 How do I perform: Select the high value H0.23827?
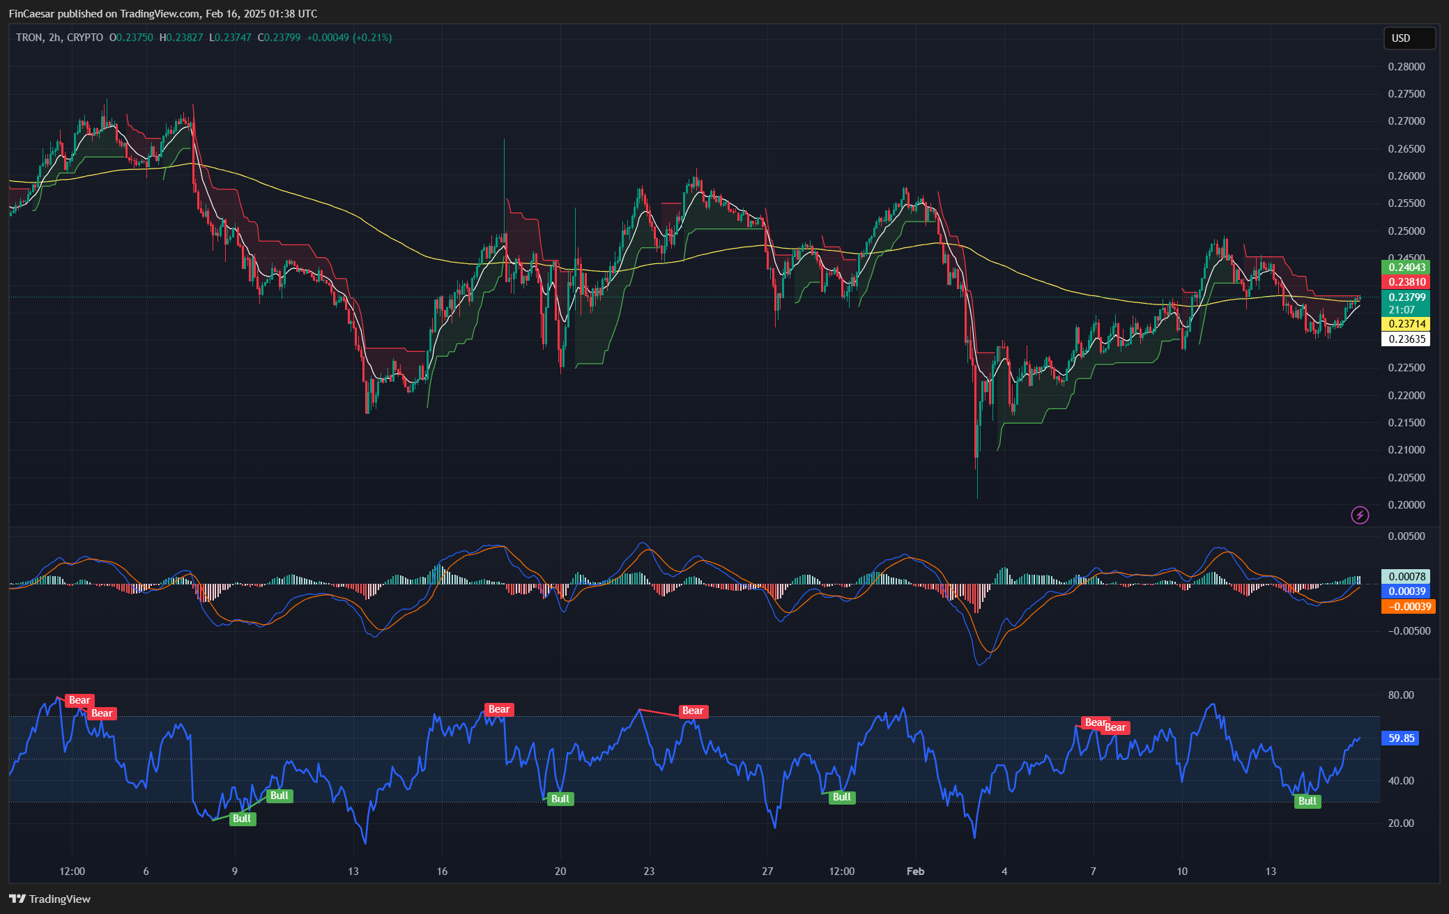(x=181, y=38)
